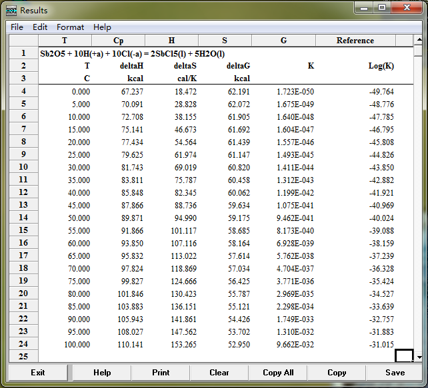Click the cal/K unit cell
428x388 pixels.
click(x=187, y=79)
